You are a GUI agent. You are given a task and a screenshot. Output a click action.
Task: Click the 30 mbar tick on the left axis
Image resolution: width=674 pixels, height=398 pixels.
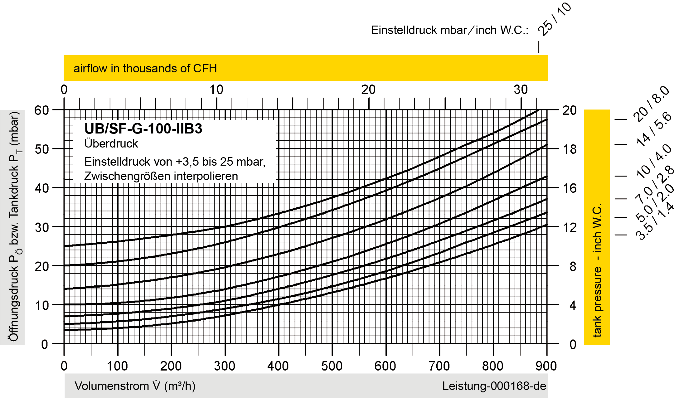pos(42,227)
